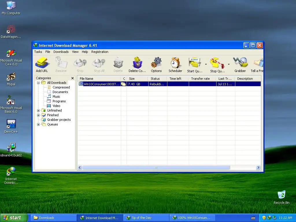Open the Downloads menu

(x=61, y=52)
